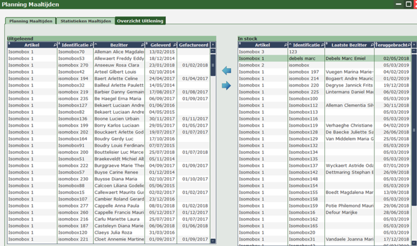Click magnifier icon in Bezitter column header
This screenshot has width=417, height=246.
(x=142, y=45)
